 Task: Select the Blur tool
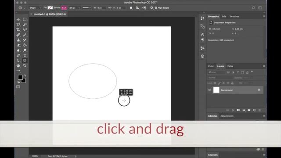tap(18, 50)
